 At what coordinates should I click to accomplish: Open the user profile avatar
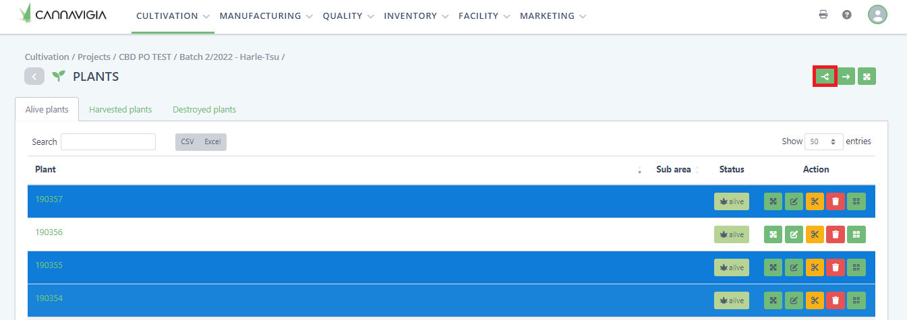[877, 15]
